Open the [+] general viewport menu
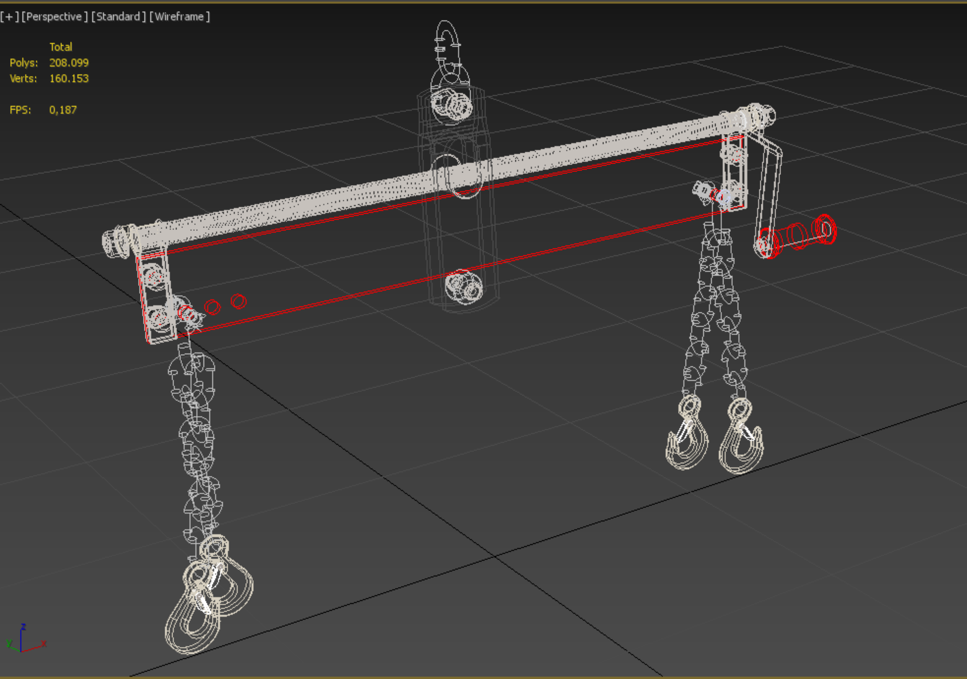967x679 pixels. (9, 17)
